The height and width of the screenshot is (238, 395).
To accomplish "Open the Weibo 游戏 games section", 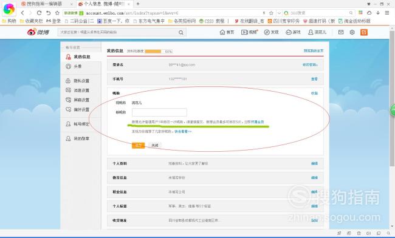I will pyautogui.click(x=294, y=32).
